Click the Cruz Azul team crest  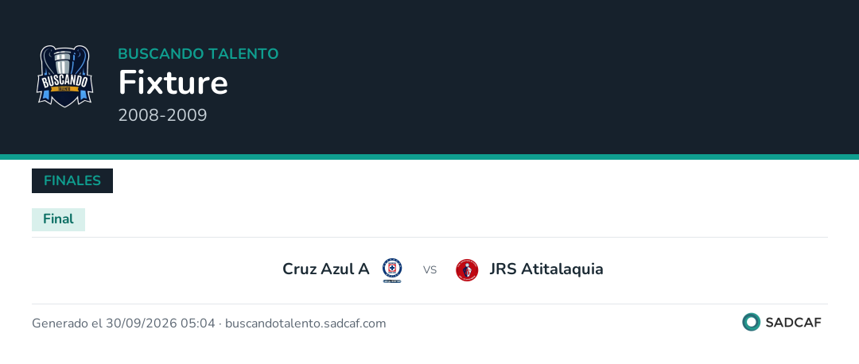(391, 270)
